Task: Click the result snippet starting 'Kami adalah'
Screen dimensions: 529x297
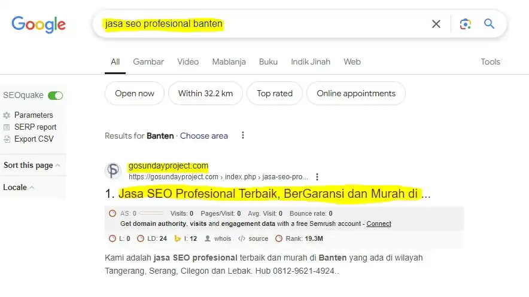Action: pos(264,264)
